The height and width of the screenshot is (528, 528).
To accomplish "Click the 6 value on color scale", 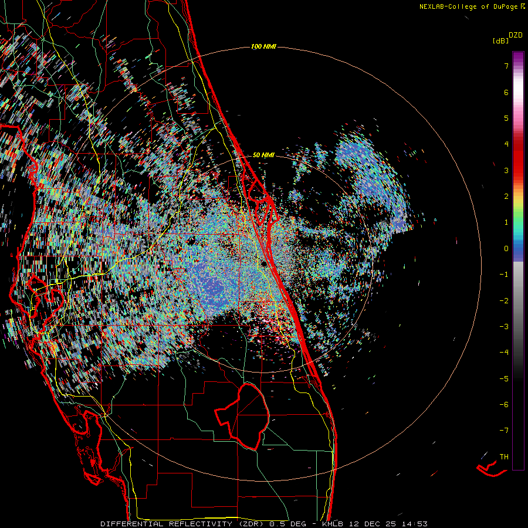I will (506, 92).
